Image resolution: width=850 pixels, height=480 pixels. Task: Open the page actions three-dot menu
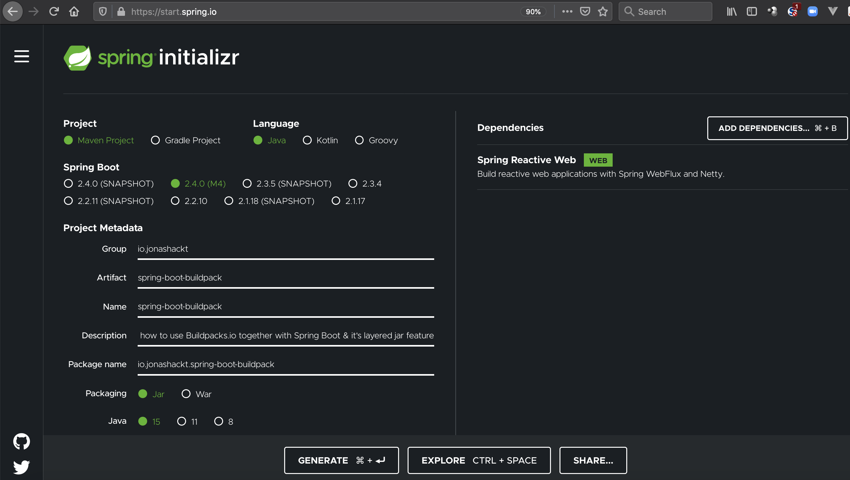(567, 12)
